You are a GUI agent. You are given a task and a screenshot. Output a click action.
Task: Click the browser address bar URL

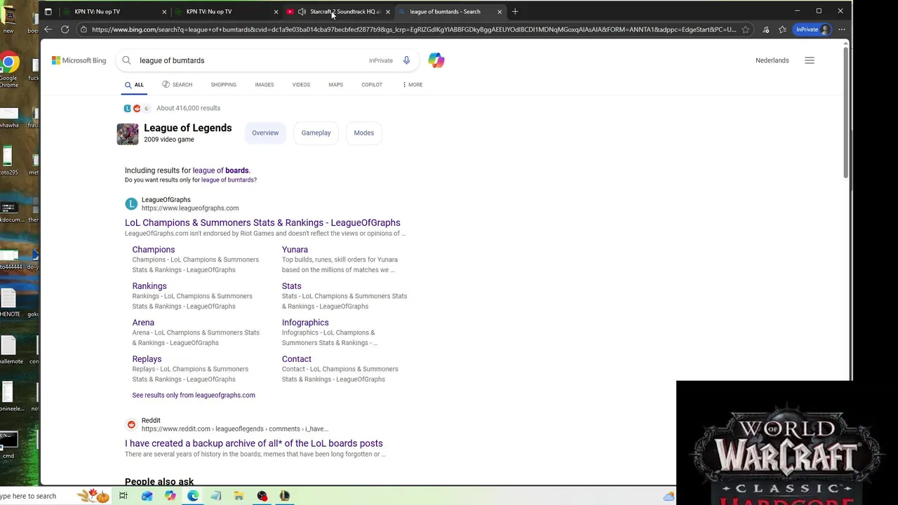(414, 29)
